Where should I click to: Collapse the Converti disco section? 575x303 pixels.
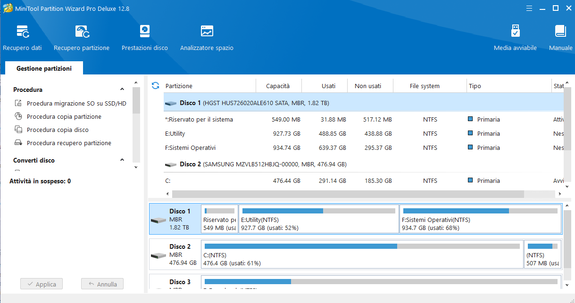click(x=122, y=160)
